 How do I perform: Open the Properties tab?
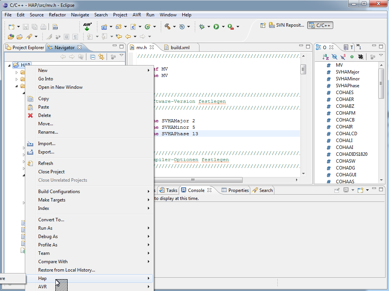coord(235,190)
